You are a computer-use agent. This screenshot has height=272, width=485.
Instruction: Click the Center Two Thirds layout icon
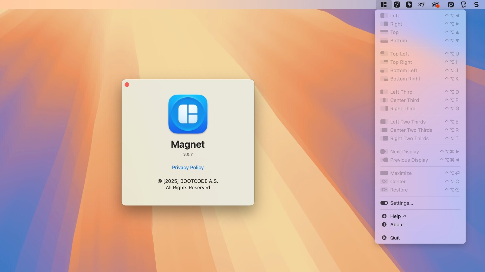pyautogui.click(x=384, y=130)
